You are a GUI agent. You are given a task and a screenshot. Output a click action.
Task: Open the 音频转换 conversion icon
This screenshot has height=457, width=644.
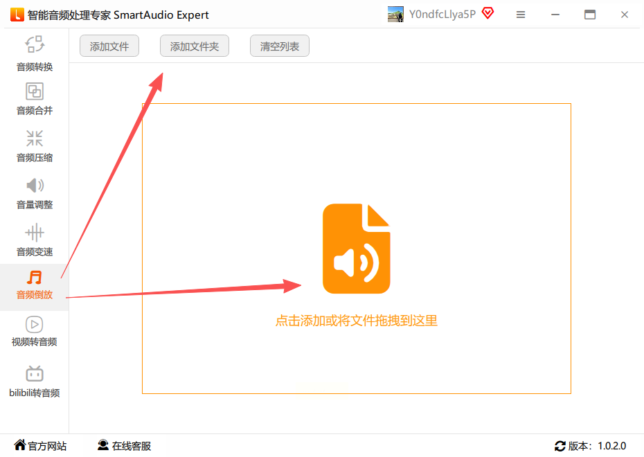tap(35, 44)
